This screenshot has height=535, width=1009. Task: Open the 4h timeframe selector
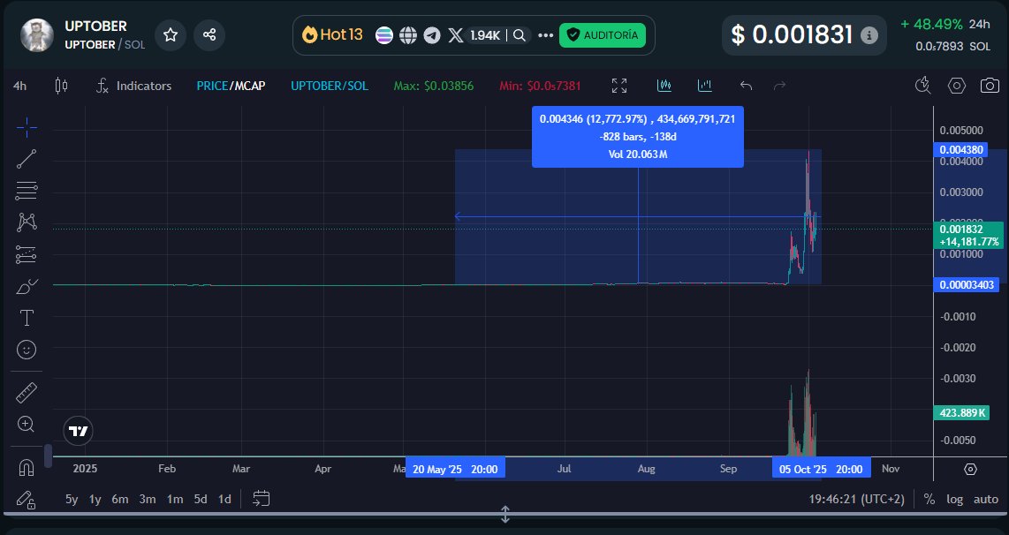click(x=20, y=86)
